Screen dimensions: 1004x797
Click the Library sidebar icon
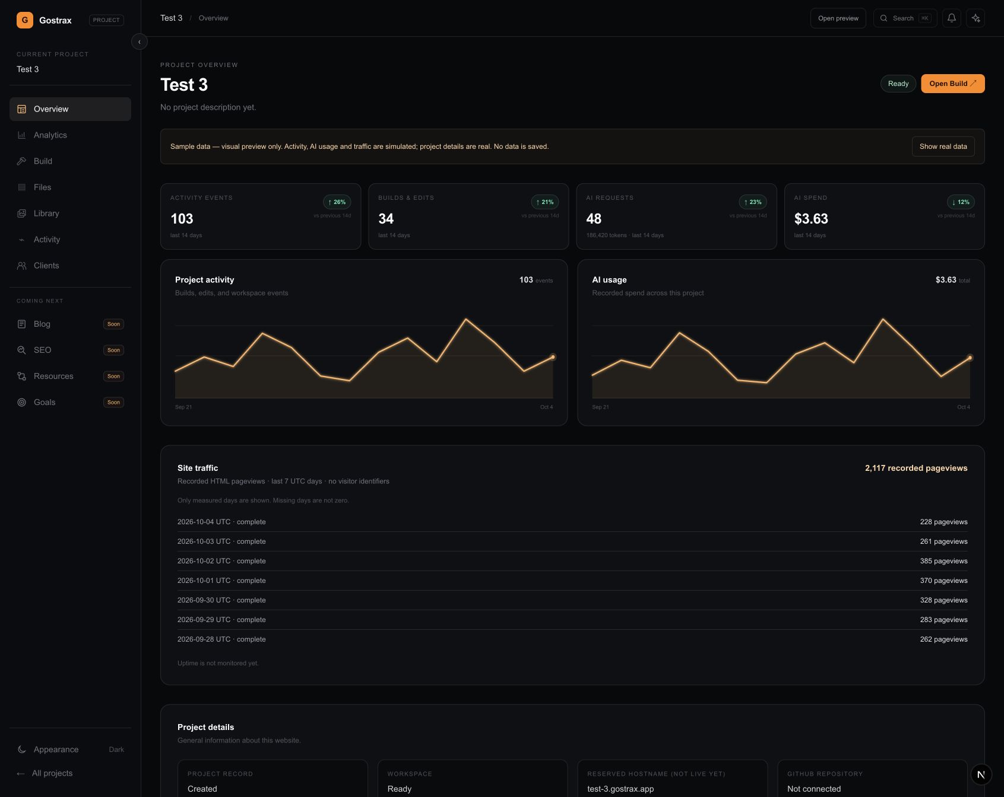point(21,213)
